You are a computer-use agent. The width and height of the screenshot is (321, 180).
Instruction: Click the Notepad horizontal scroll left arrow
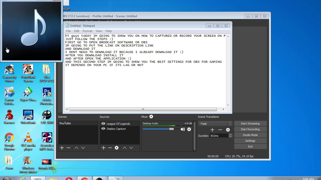[67, 109]
